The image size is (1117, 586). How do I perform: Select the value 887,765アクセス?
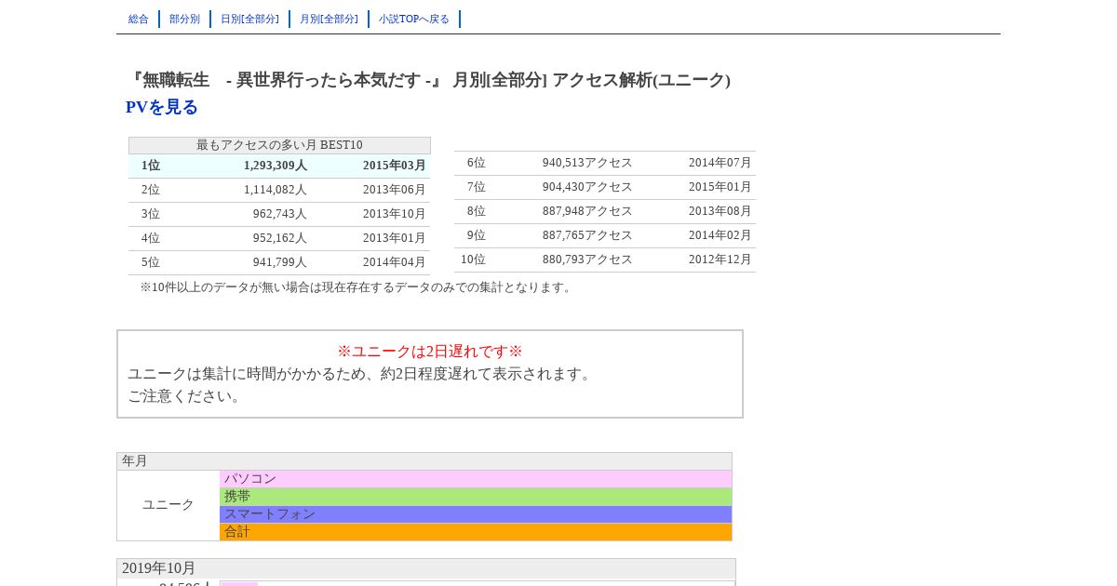(587, 235)
